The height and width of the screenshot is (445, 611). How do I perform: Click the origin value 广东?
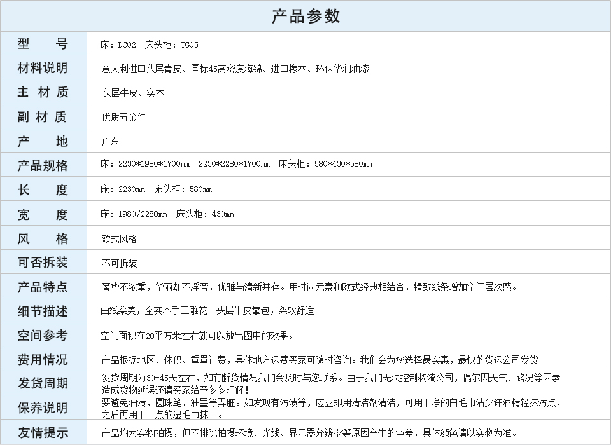click(x=110, y=142)
